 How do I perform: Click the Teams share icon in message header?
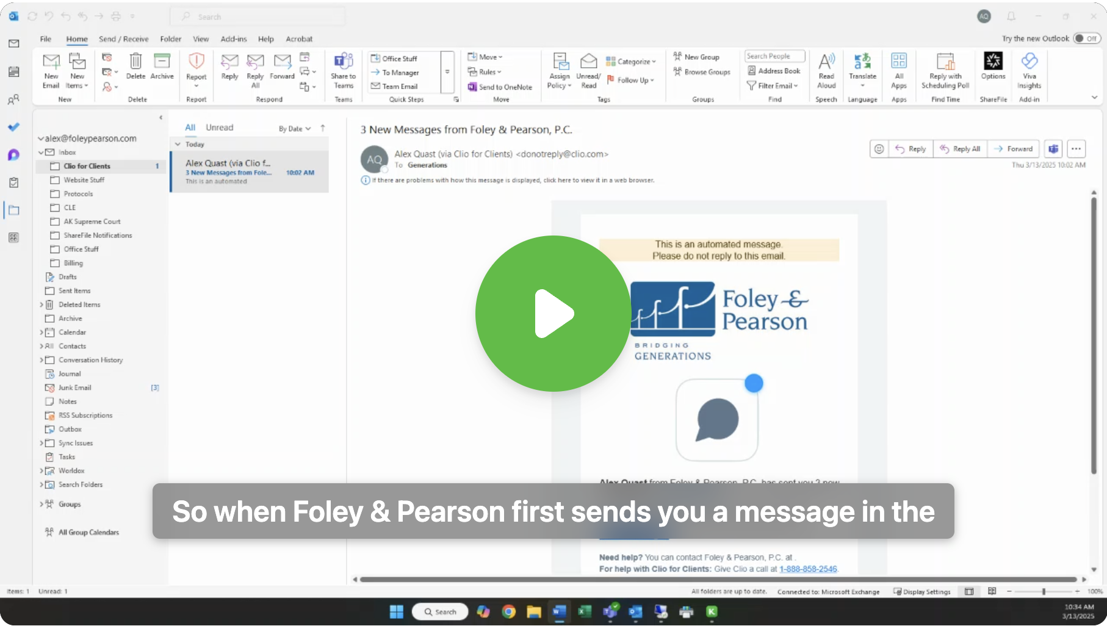click(1053, 149)
